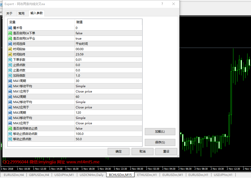Click the double icon beside 止损点数

tap(10, 65)
